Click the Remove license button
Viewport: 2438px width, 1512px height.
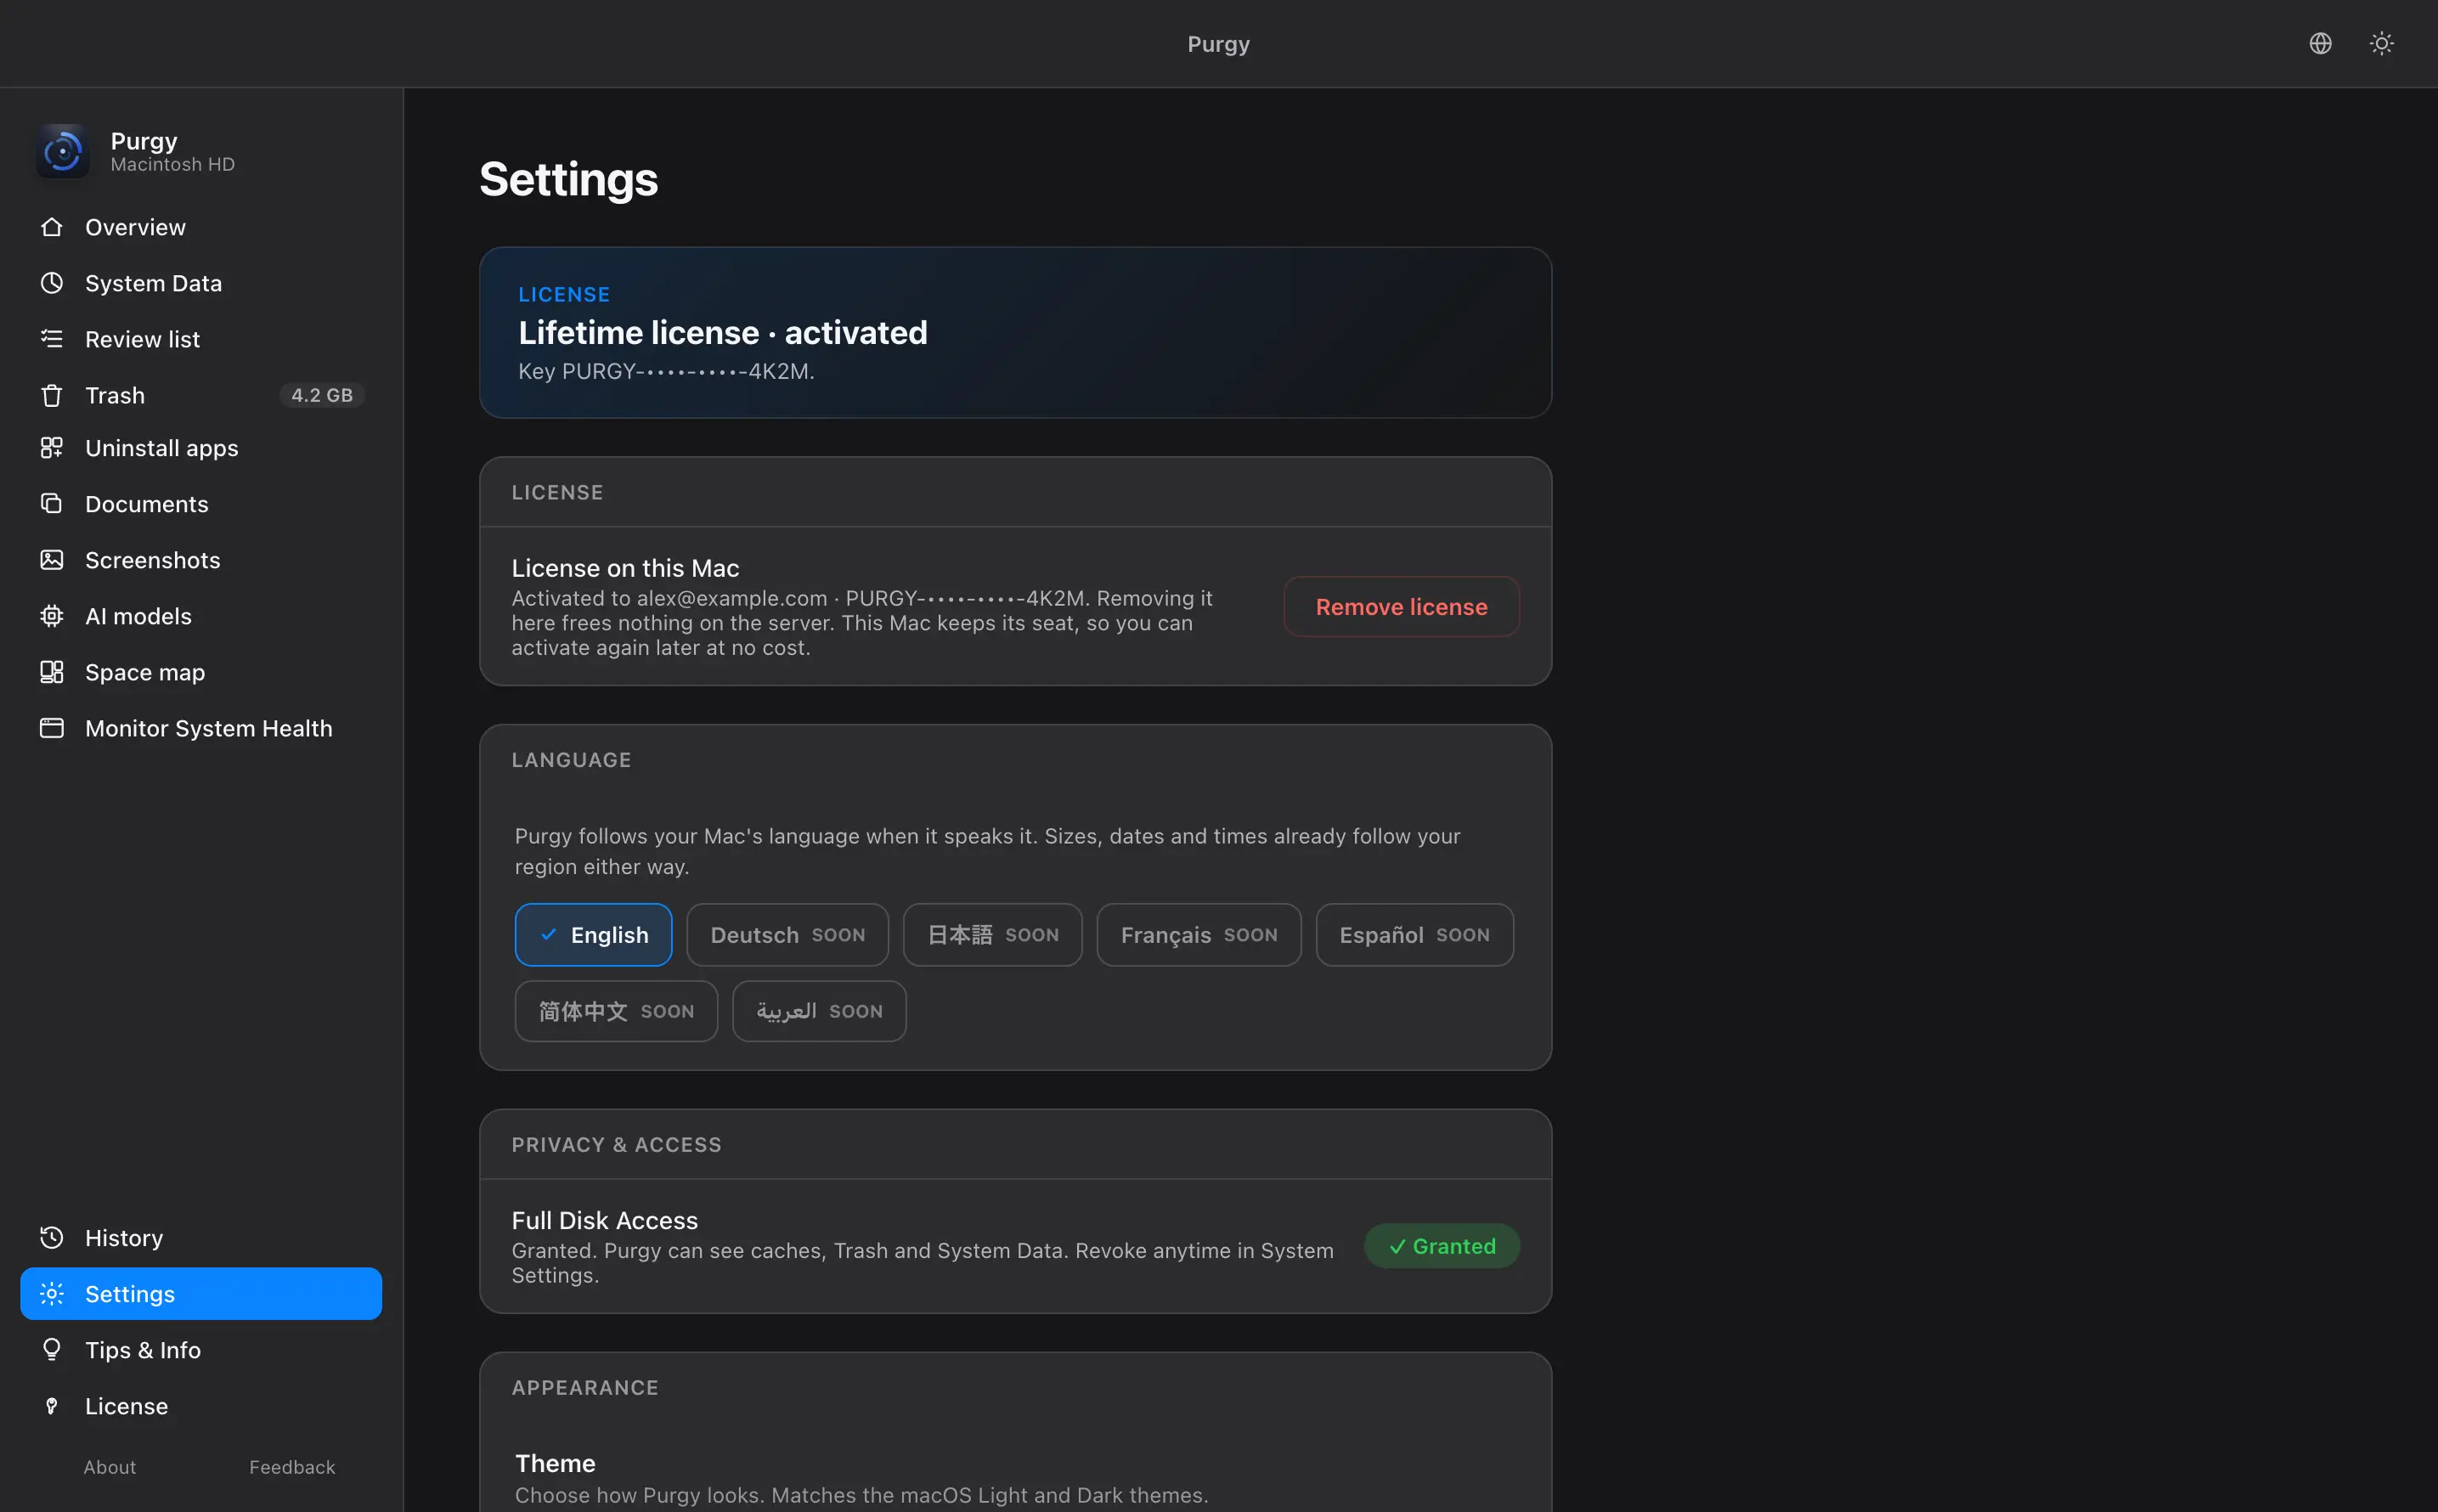tap(1401, 606)
